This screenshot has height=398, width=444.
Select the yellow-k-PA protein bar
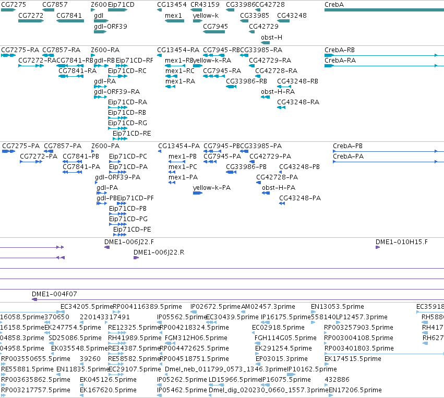tap(198, 193)
